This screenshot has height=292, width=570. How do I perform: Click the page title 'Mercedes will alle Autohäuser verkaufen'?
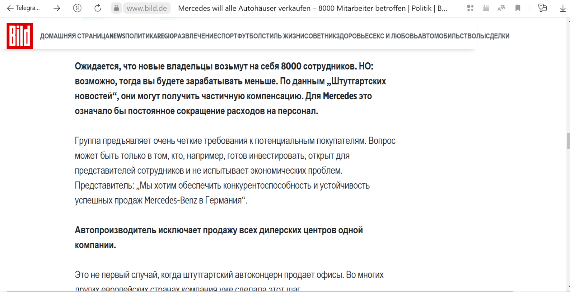(x=313, y=8)
